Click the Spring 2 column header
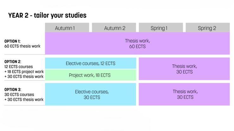 click(207, 28)
